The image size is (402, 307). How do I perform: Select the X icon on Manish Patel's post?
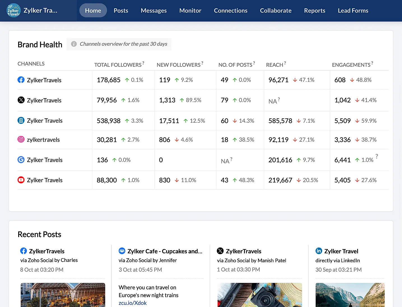(220, 251)
